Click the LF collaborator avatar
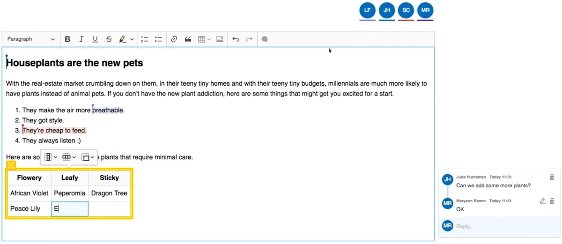 pos(367,10)
